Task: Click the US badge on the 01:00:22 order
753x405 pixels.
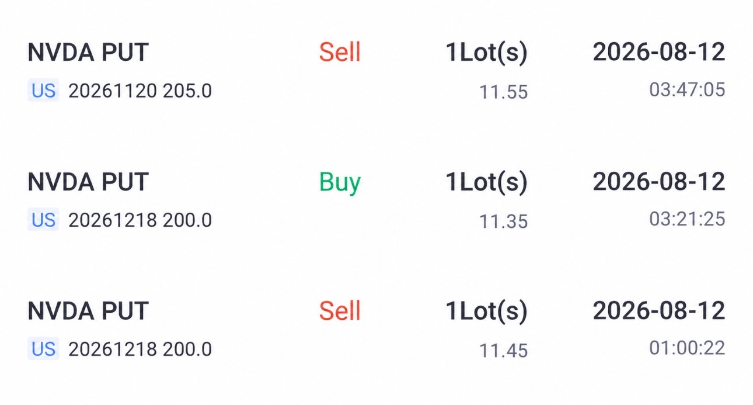Action: point(43,349)
